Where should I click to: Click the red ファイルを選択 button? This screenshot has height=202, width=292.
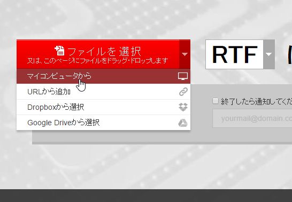[98, 54]
